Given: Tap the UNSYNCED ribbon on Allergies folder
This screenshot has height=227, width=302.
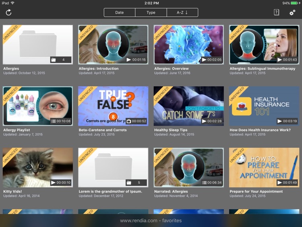Looking at the screenshot, I should 12,33.
